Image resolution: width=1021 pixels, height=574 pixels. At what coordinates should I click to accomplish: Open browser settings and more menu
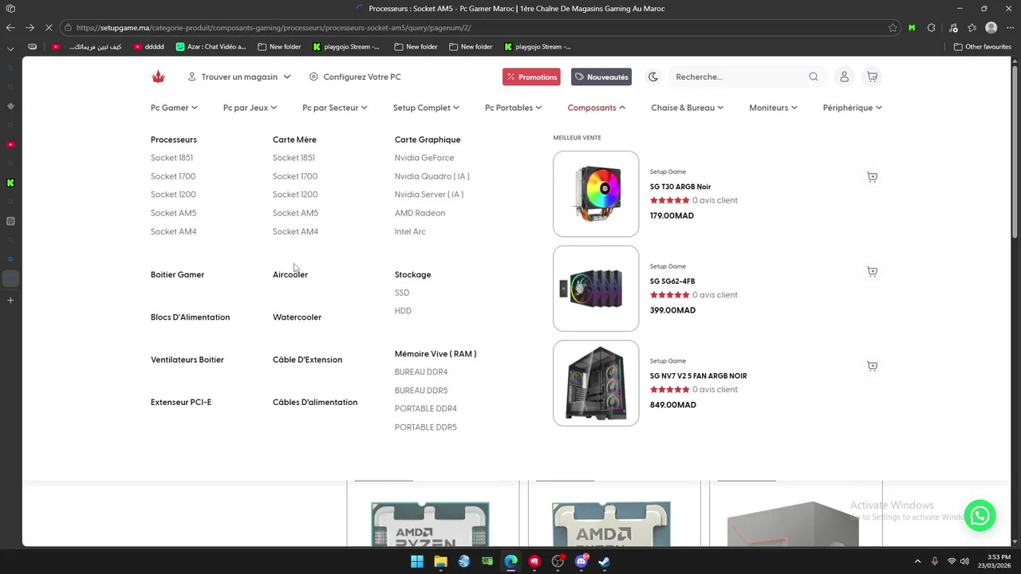point(1010,27)
